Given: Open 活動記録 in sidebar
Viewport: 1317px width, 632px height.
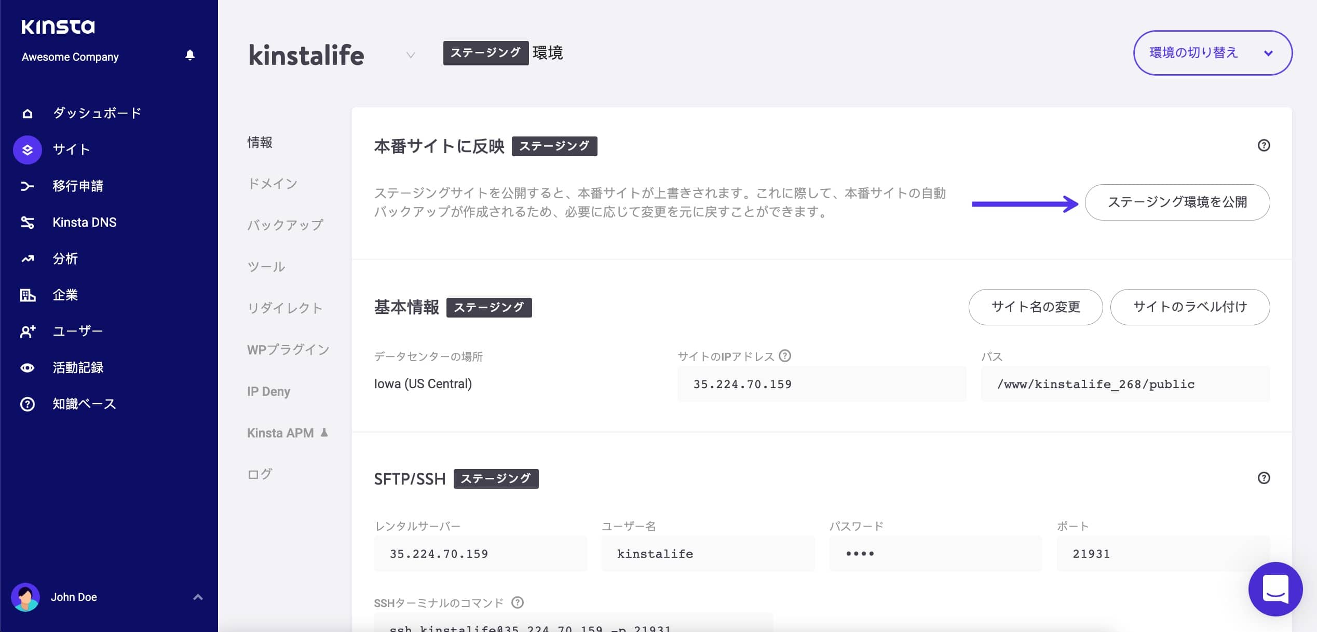Looking at the screenshot, I should 78,368.
